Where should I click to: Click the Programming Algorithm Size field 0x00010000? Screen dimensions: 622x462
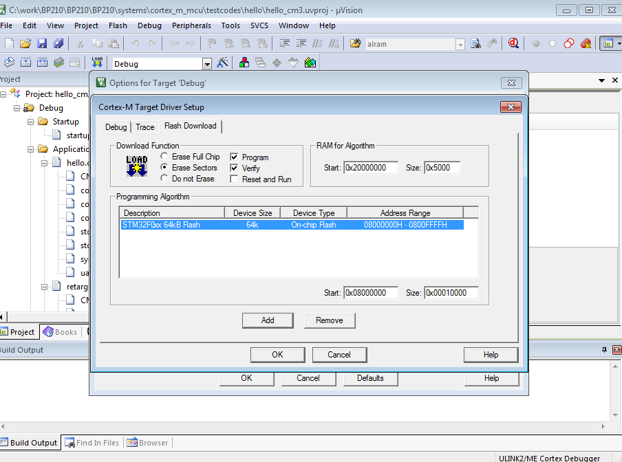(x=451, y=293)
